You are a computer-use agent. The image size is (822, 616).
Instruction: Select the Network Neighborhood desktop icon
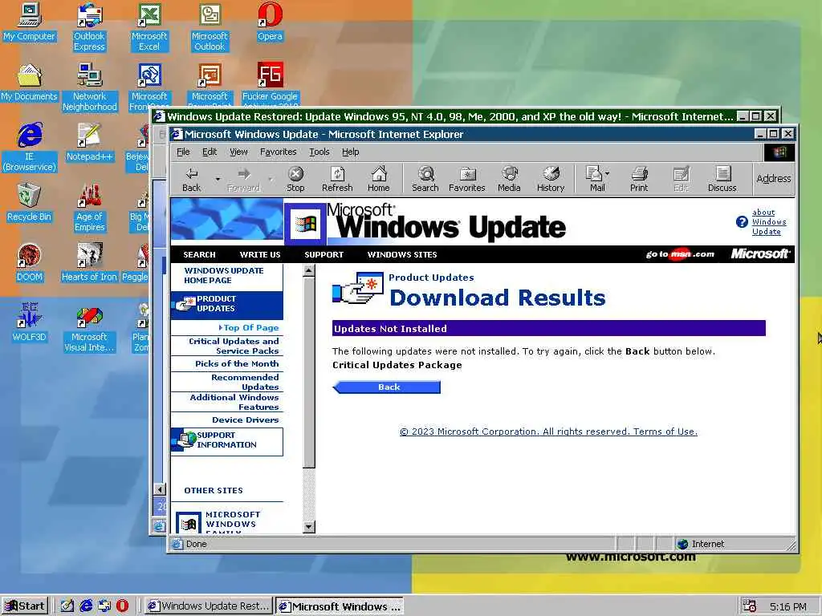(90, 87)
